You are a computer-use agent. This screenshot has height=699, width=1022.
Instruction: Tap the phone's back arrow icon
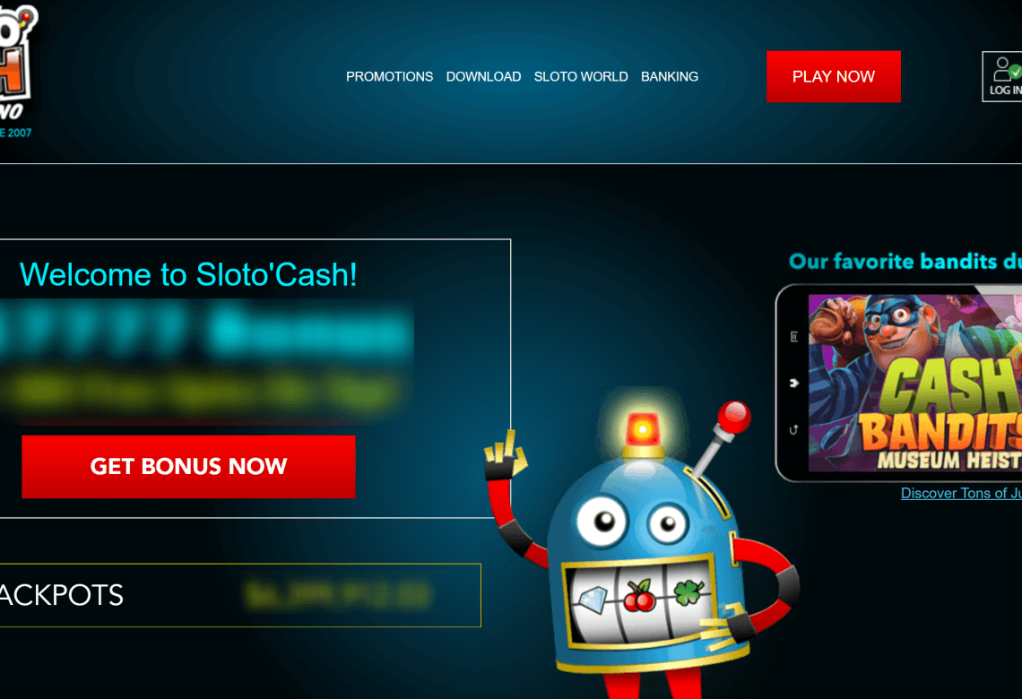[794, 430]
